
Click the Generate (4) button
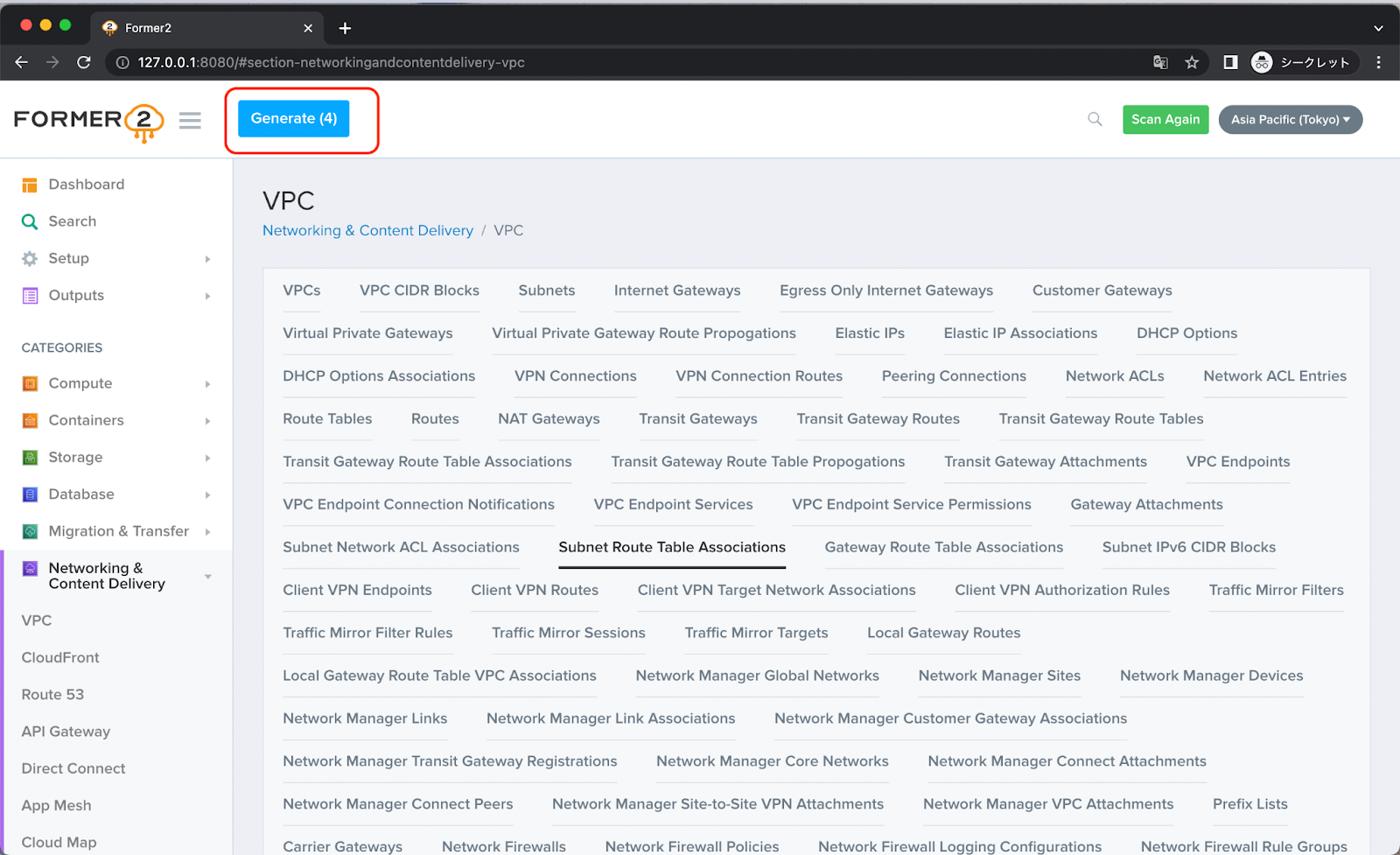(x=292, y=118)
